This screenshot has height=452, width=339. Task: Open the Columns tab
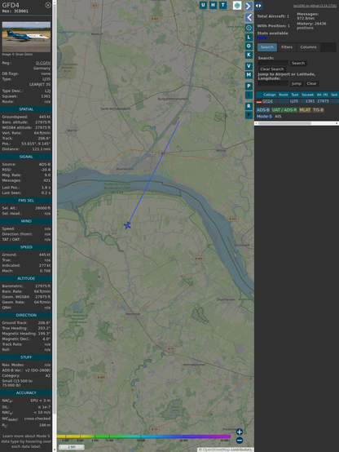(x=309, y=47)
